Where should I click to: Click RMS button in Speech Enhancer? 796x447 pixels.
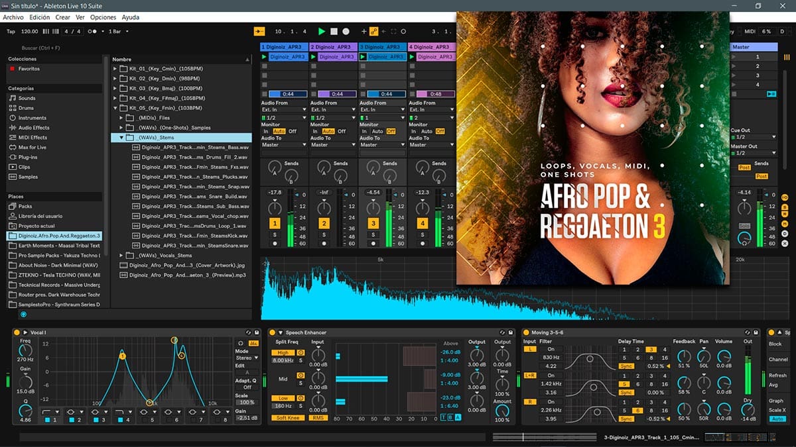(x=318, y=418)
